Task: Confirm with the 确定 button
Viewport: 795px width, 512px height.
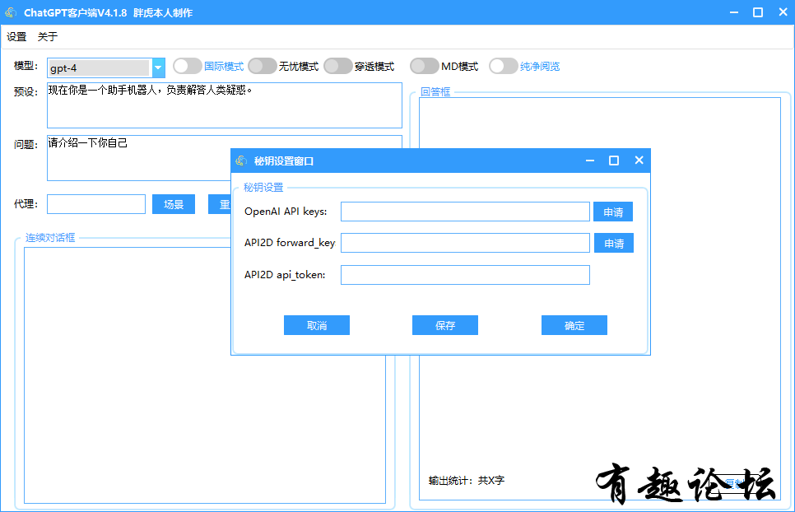Action: pos(574,325)
